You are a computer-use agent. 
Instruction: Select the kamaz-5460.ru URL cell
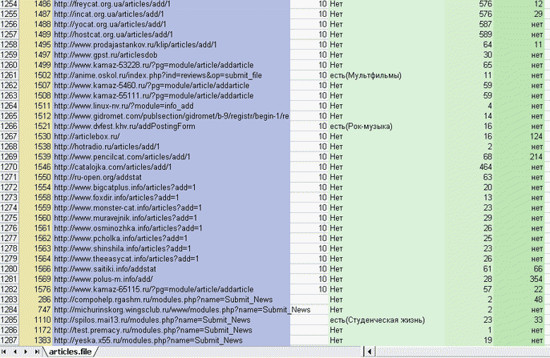172,86
